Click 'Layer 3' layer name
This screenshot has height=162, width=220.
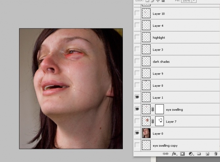click(x=158, y=50)
